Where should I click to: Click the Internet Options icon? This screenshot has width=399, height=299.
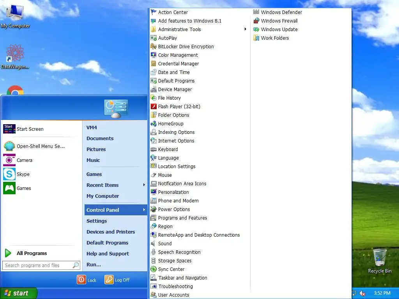(154, 141)
